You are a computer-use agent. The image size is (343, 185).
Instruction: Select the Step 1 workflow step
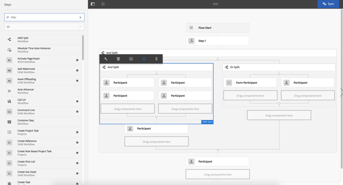(218, 41)
